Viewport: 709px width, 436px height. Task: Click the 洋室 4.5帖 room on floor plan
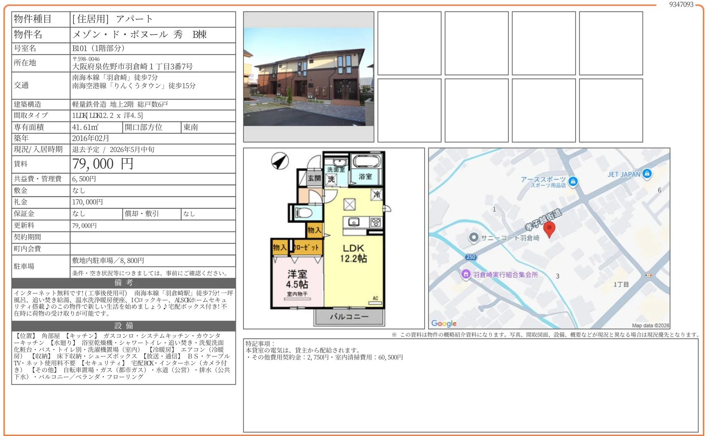(x=297, y=279)
